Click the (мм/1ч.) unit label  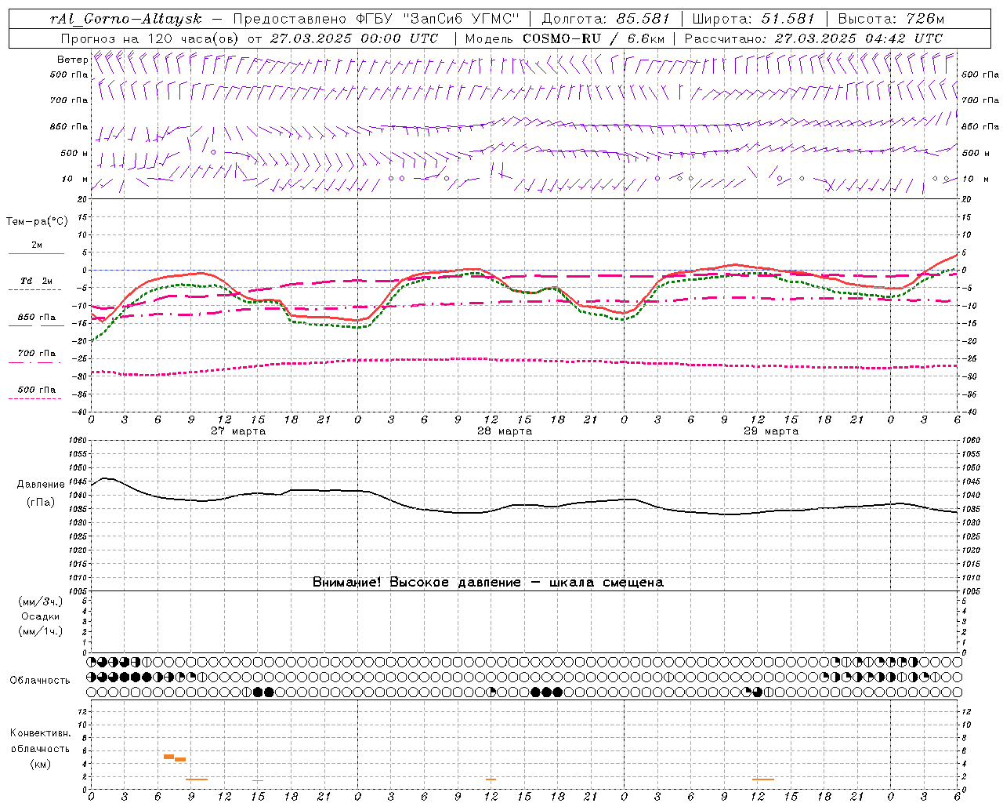click(41, 631)
